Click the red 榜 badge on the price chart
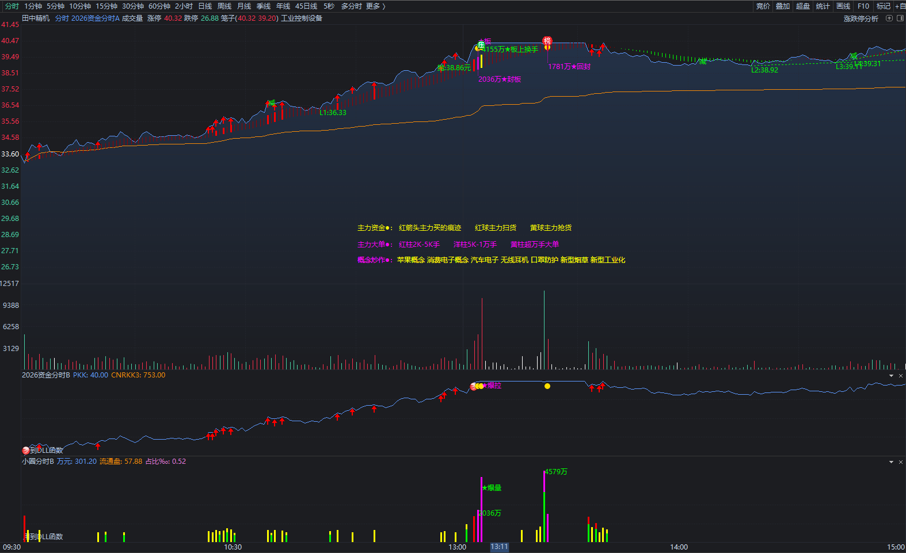 [x=547, y=41]
